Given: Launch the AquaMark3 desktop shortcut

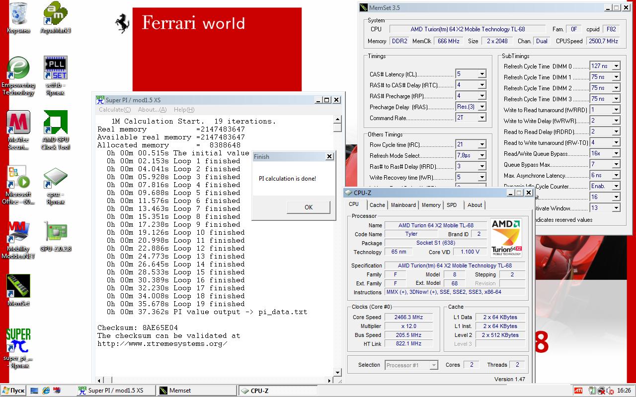Looking at the screenshot, I should tap(56, 17).
